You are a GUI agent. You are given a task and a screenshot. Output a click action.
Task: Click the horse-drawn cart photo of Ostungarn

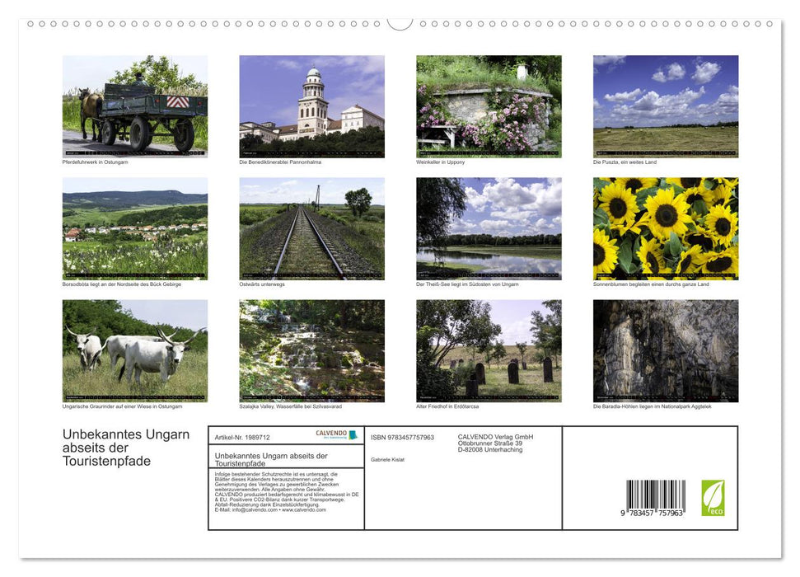click(134, 106)
